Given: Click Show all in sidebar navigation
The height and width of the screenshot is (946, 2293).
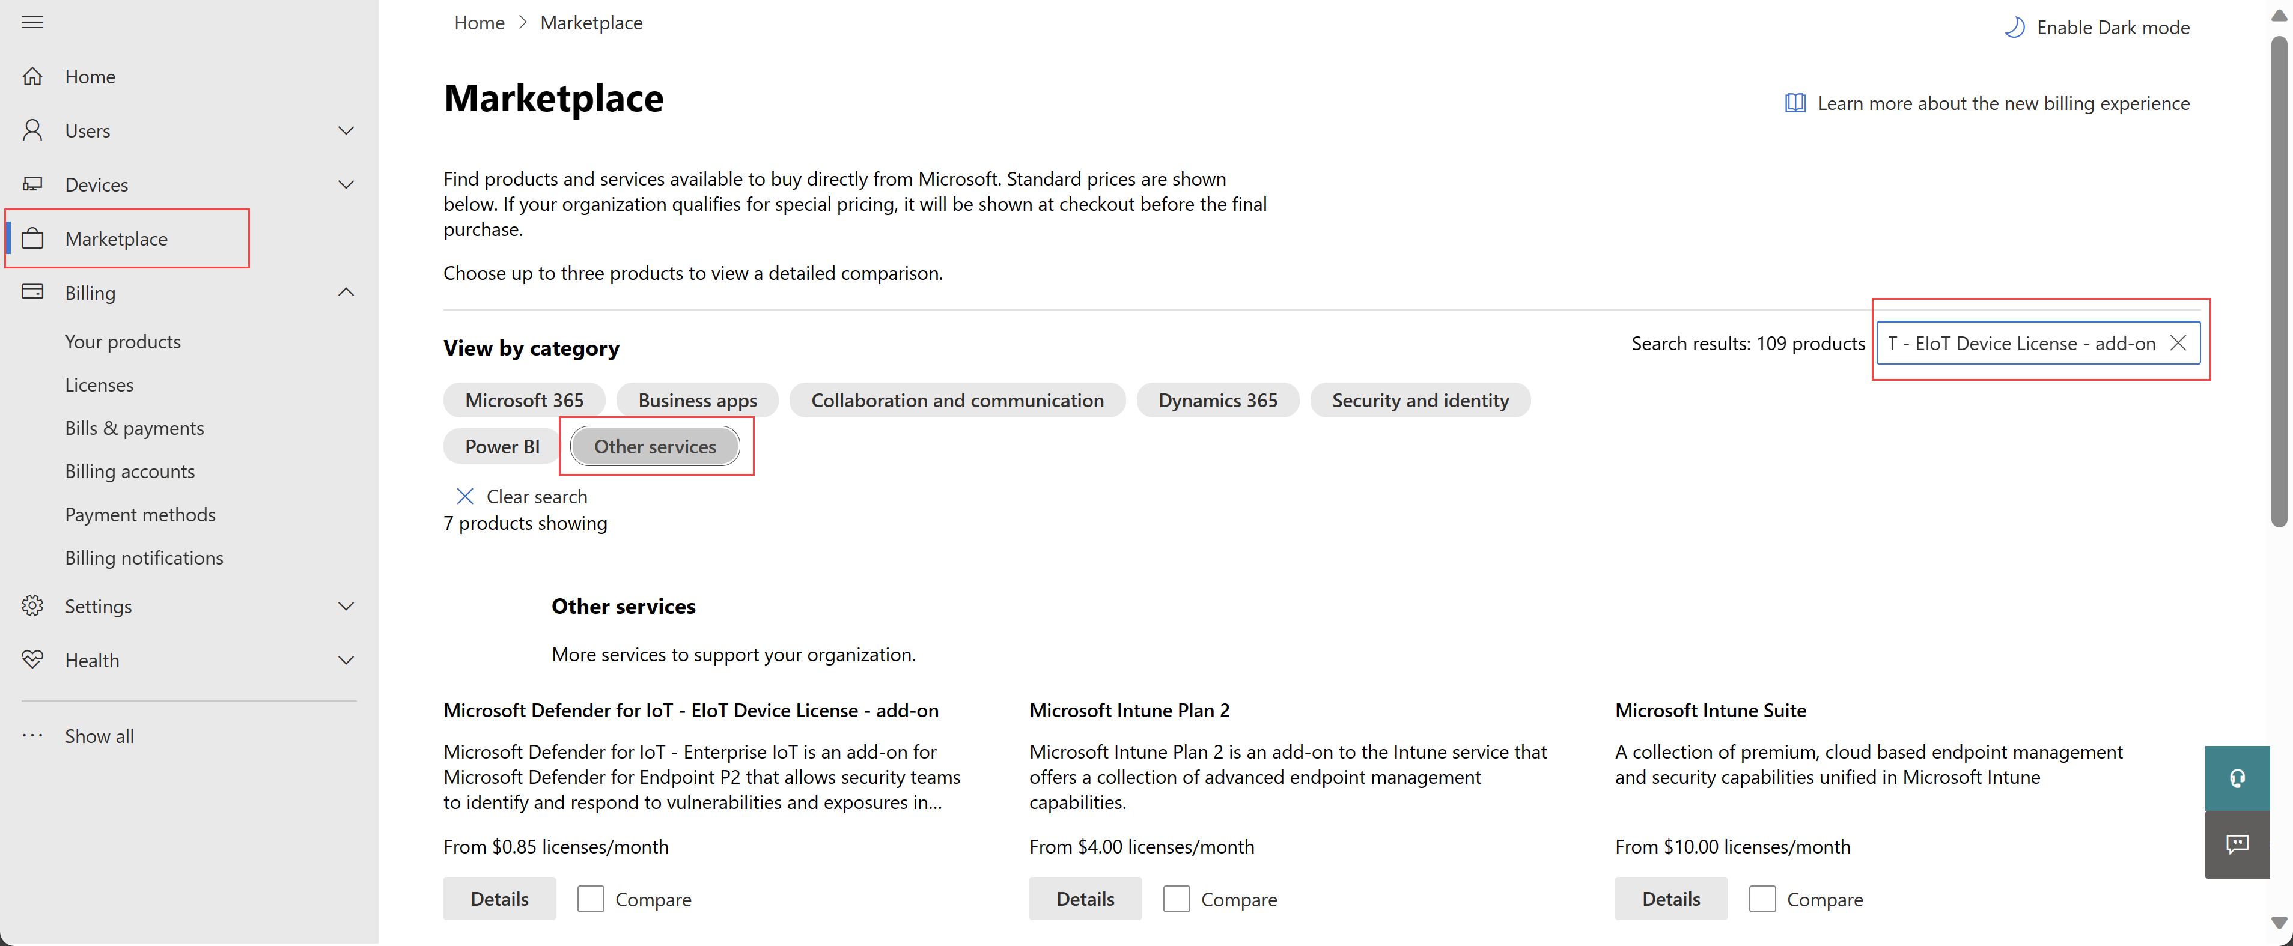Looking at the screenshot, I should point(98,735).
